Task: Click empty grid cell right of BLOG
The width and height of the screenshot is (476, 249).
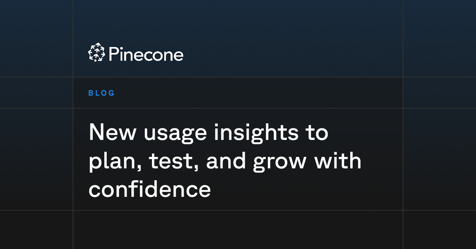Action: click(440, 92)
